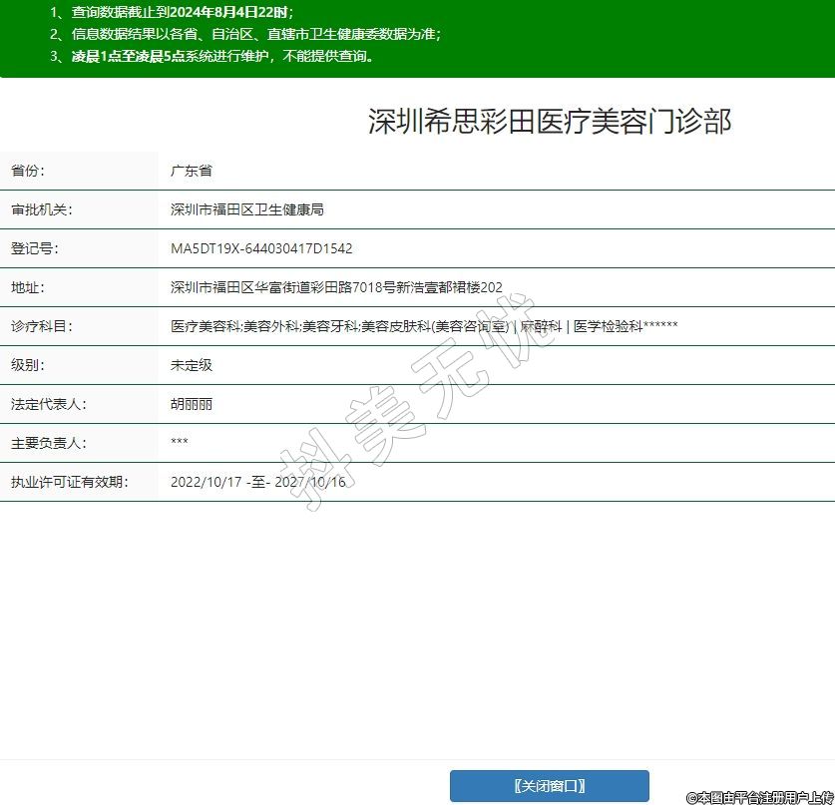The height and width of the screenshot is (805, 835).
Task: Click the 关闭窗口 button
Action: pyautogui.click(x=549, y=785)
